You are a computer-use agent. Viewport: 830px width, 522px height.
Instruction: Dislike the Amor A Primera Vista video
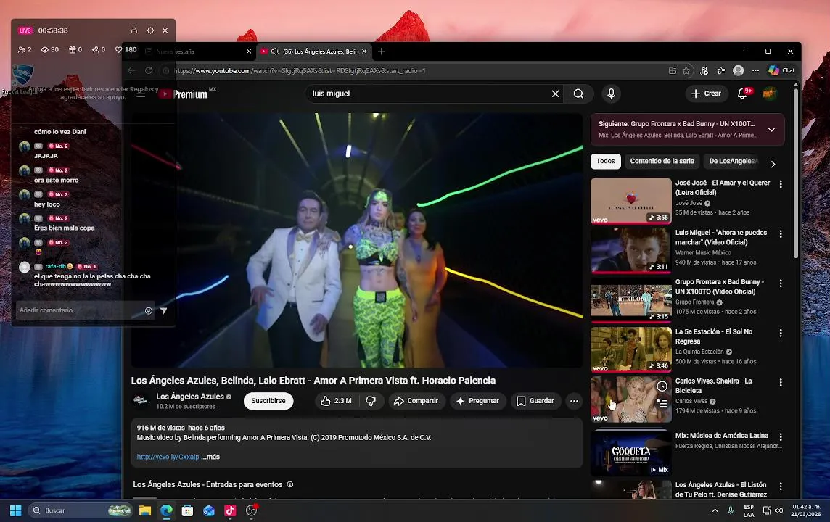(x=371, y=401)
